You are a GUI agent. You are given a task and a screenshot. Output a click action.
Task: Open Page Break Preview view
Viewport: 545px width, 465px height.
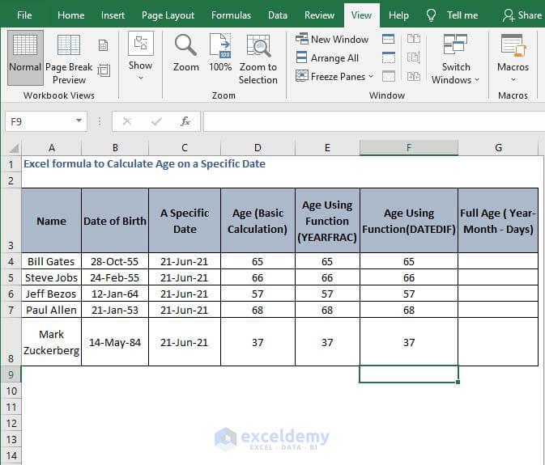[x=69, y=58]
